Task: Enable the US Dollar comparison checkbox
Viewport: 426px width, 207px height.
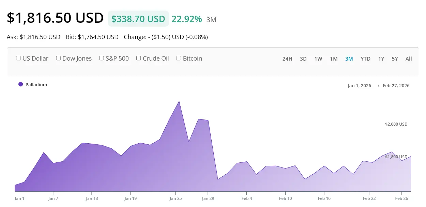Action: coord(18,58)
